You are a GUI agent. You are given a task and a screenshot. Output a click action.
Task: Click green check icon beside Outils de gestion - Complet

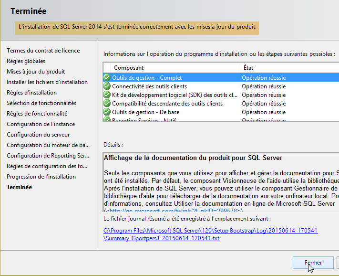pyautogui.click(x=107, y=78)
